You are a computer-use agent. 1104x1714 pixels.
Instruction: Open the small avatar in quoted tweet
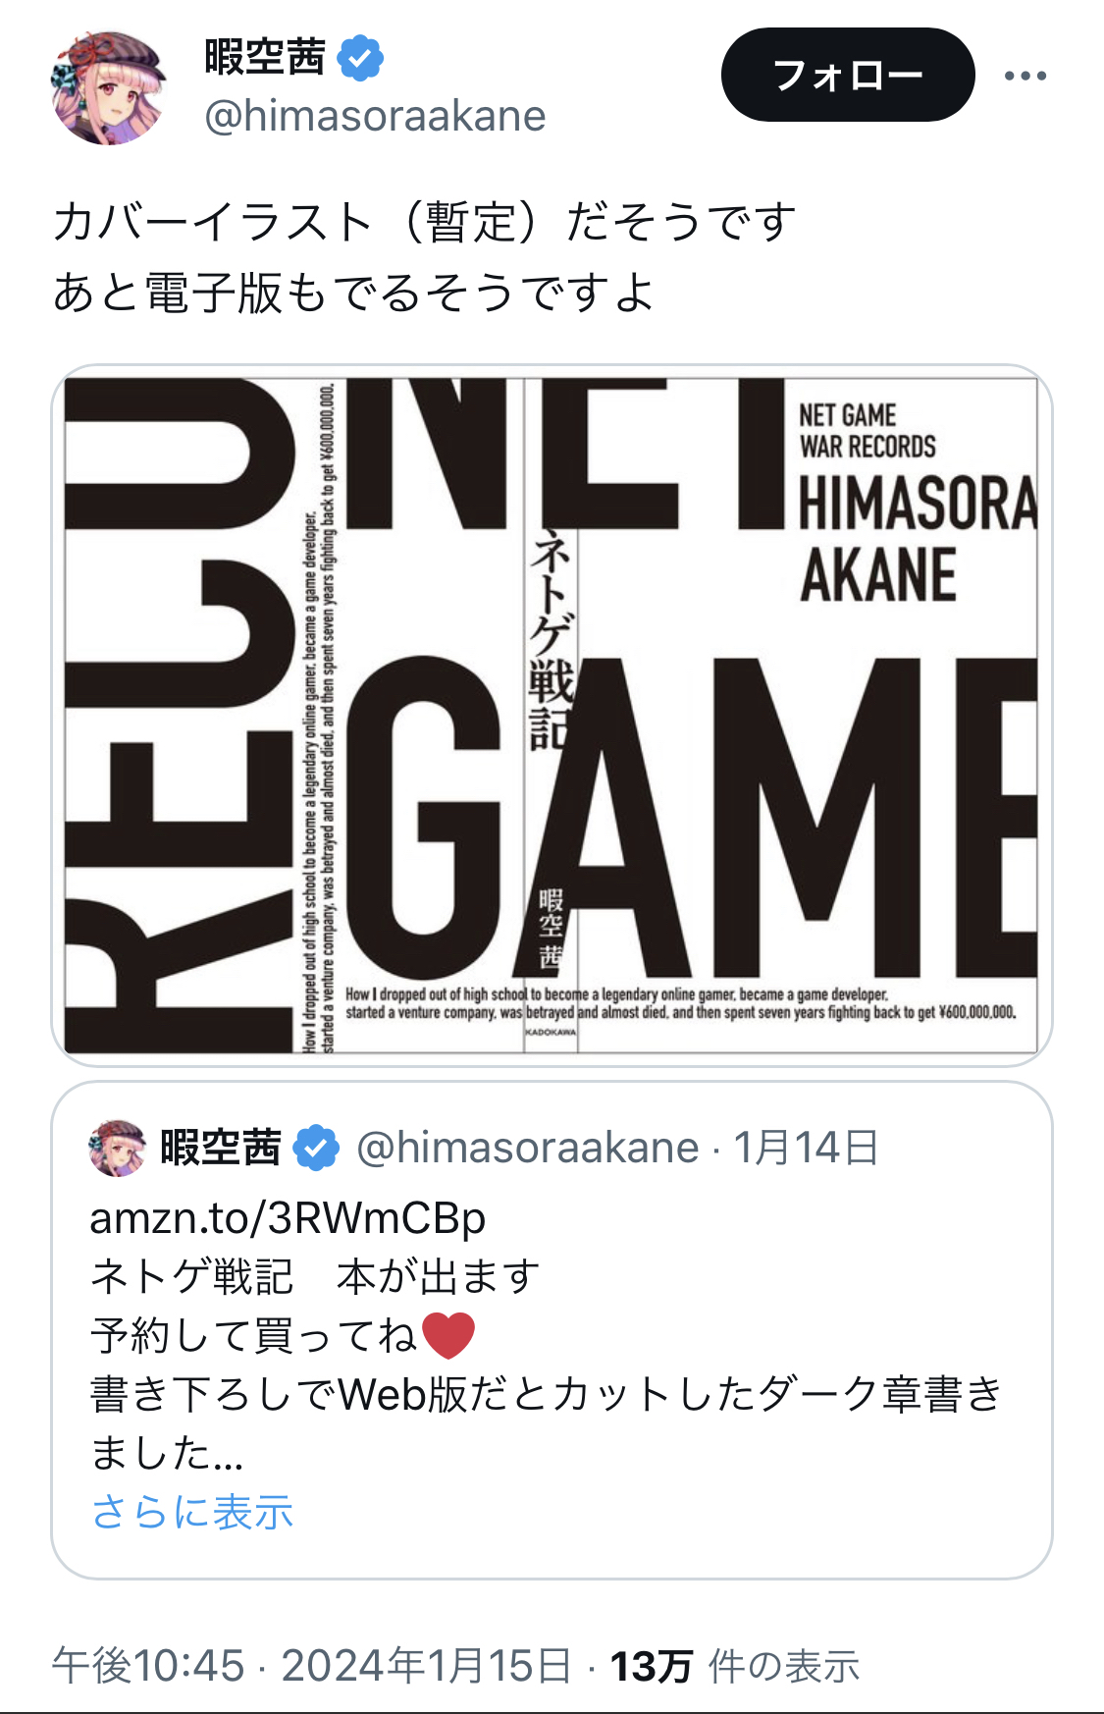pyautogui.click(x=117, y=1148)
